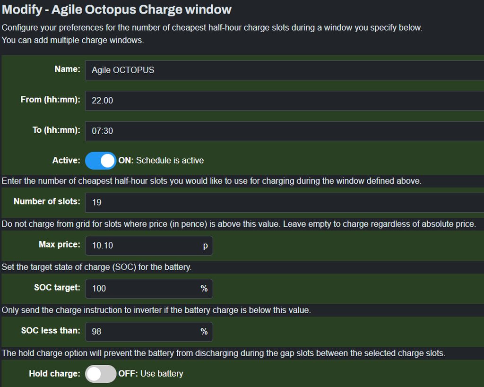Enable the Hold charge switch

pos(100,374)
